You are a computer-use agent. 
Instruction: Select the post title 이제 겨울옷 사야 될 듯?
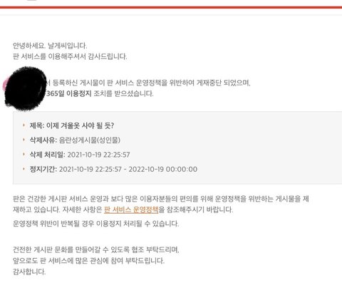(80, 125)
